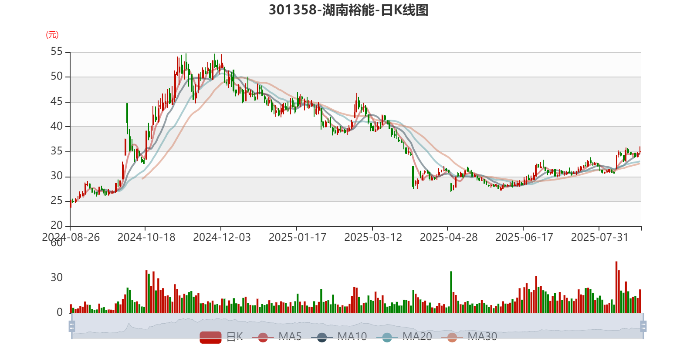
Task: Click the y-axis price label 45
Action: point(57,102)
